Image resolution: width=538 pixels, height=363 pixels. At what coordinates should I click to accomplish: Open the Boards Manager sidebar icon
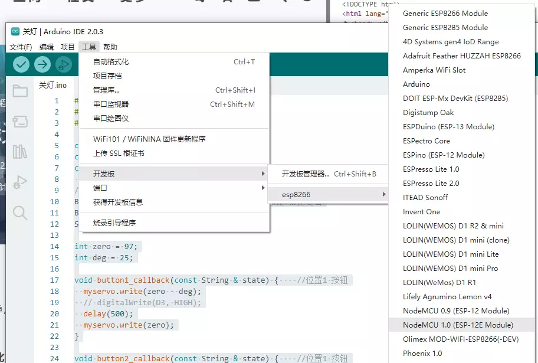20,121
